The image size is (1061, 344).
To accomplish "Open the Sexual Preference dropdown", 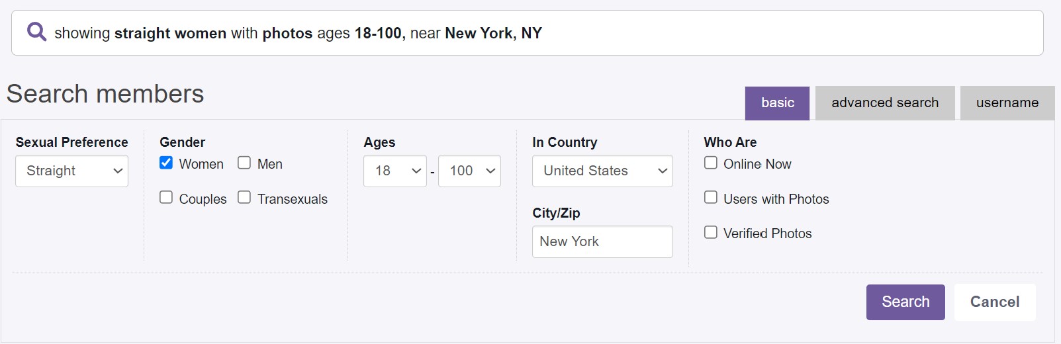I will (x=71, y=171).
